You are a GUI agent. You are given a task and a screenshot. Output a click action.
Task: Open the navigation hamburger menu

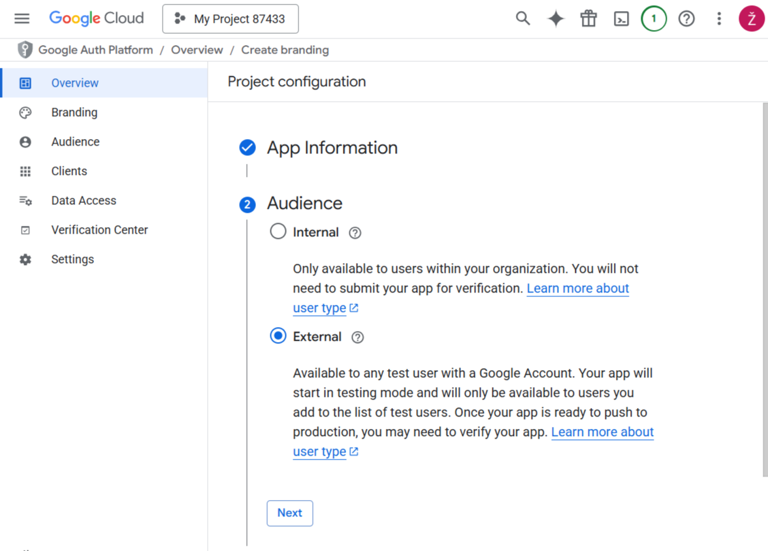pyautogui.click(x=22, y=18)
